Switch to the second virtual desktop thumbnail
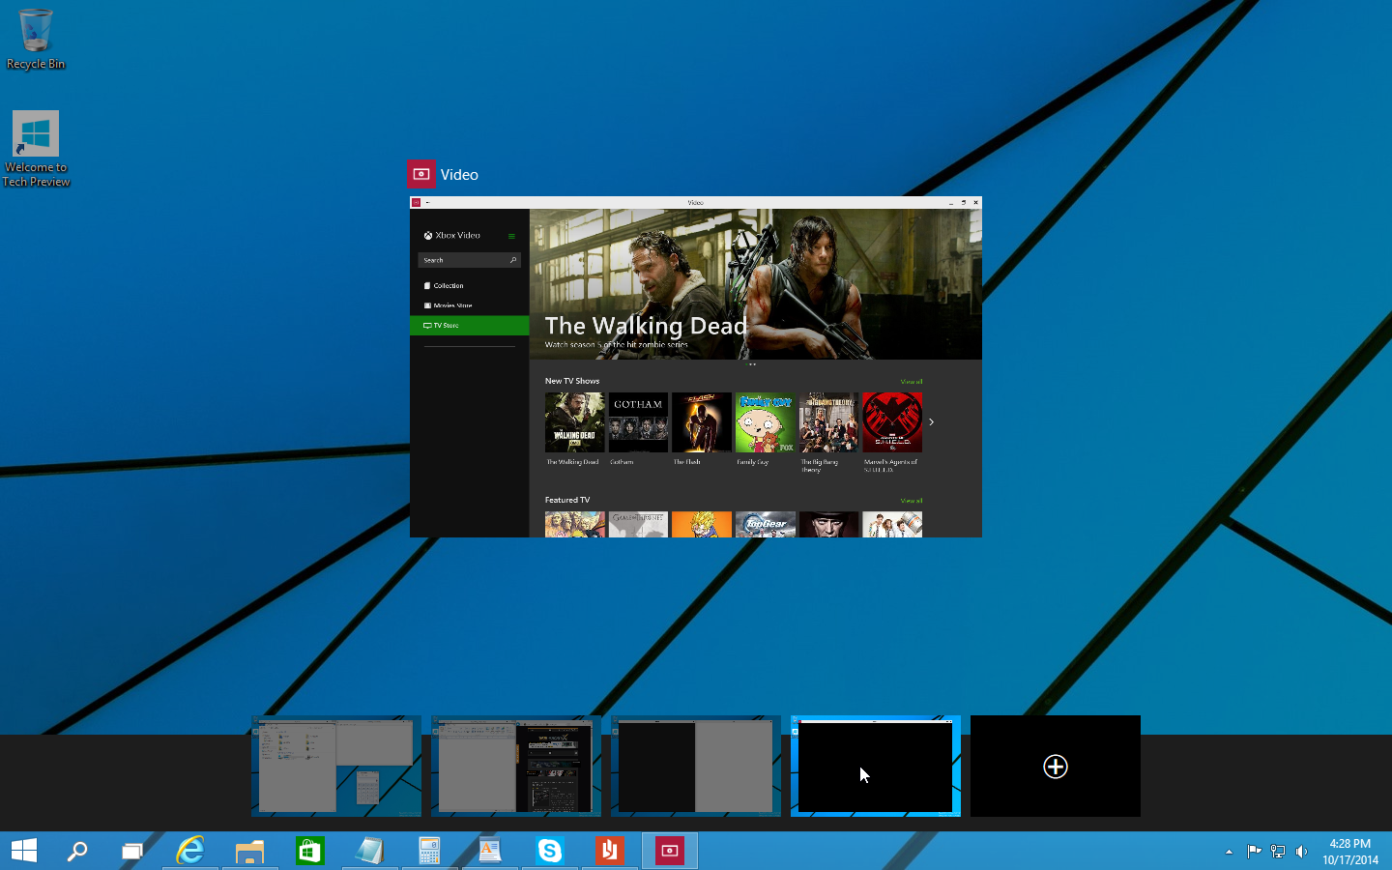 (516, 766)
